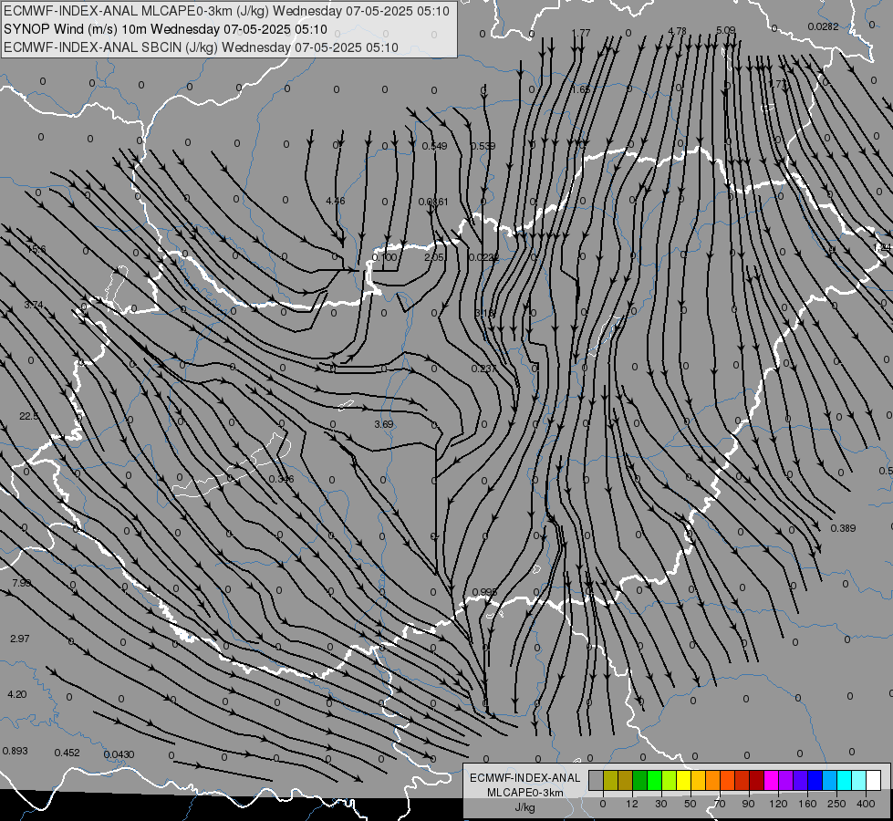Click the SBCIN header line

(x=201, y=47)
